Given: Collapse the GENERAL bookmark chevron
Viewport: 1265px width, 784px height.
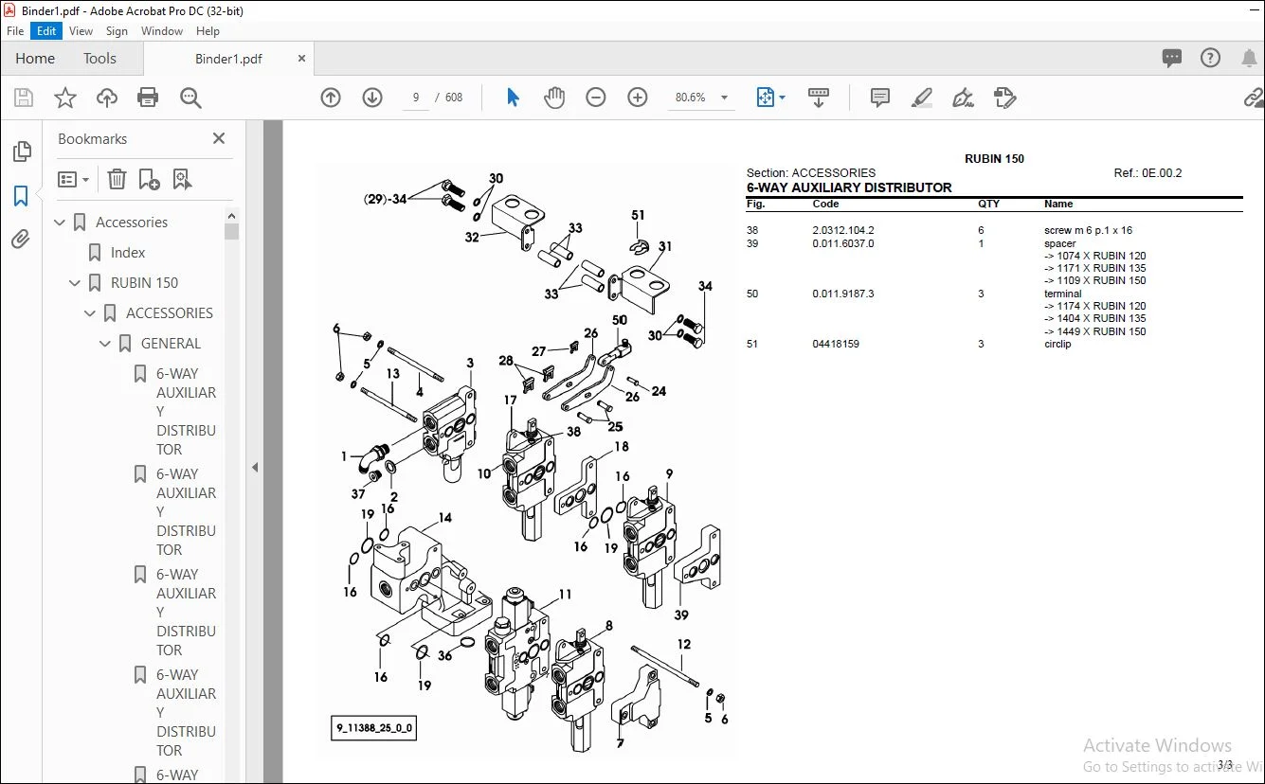Looking at the screenshot, I should click(105, 344).
